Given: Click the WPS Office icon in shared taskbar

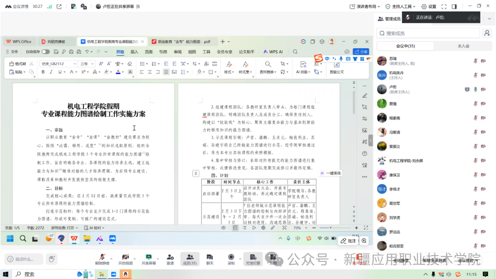Looking at the screenshot, I should point(74,239).
